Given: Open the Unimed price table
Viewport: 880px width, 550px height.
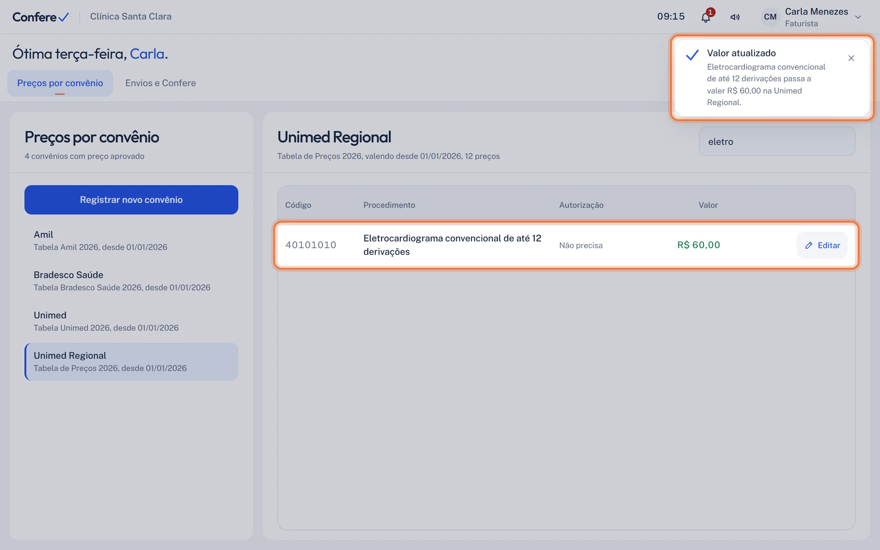Looking at the screenshot, I should pos(131,321).
